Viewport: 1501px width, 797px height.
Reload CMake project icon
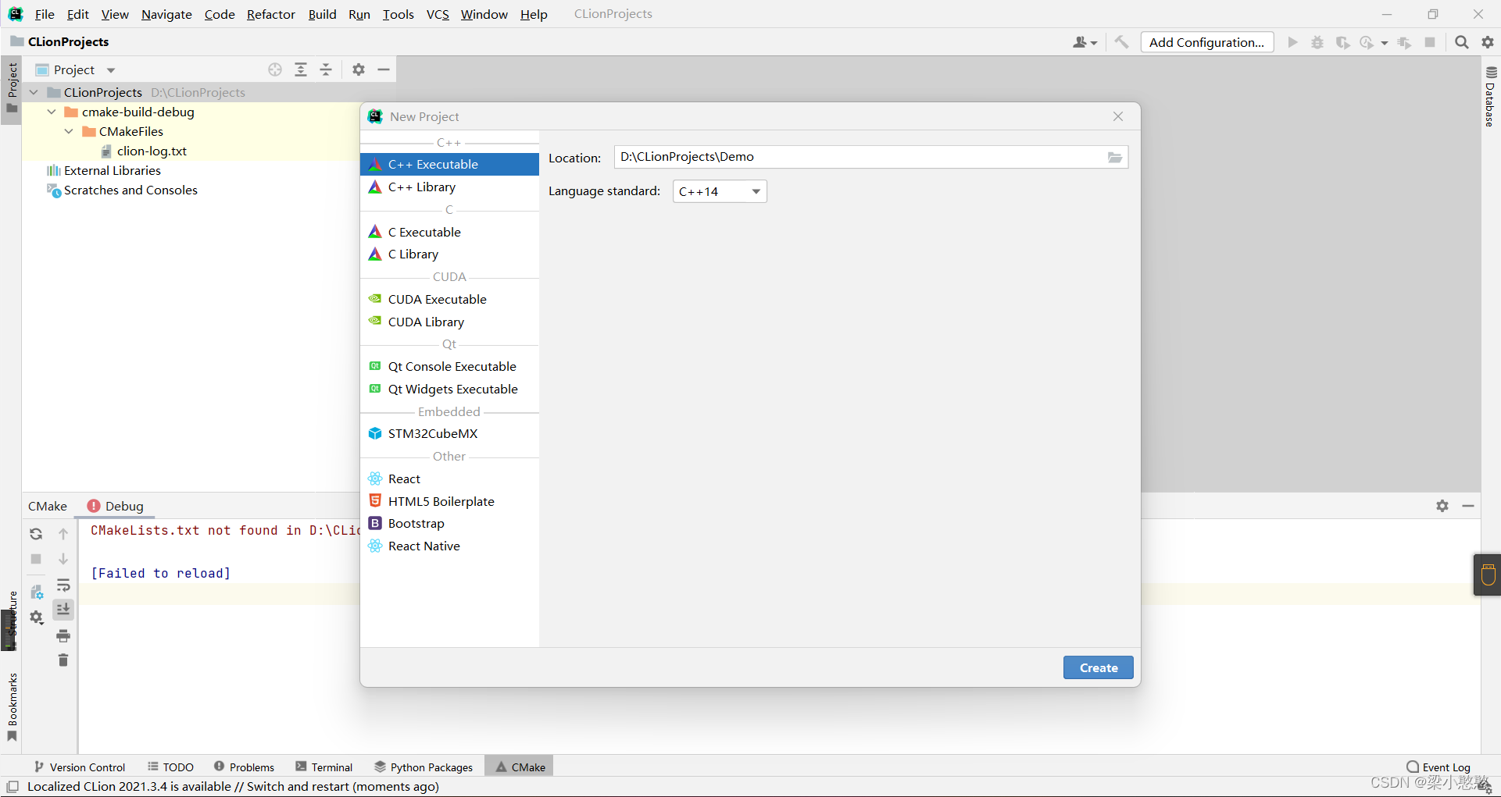pyautogui.click(x=36, y=534)
